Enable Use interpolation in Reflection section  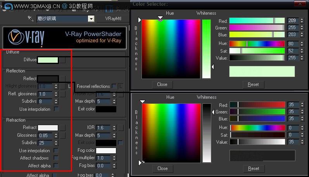pyautogui.click(x=56, y=109)
